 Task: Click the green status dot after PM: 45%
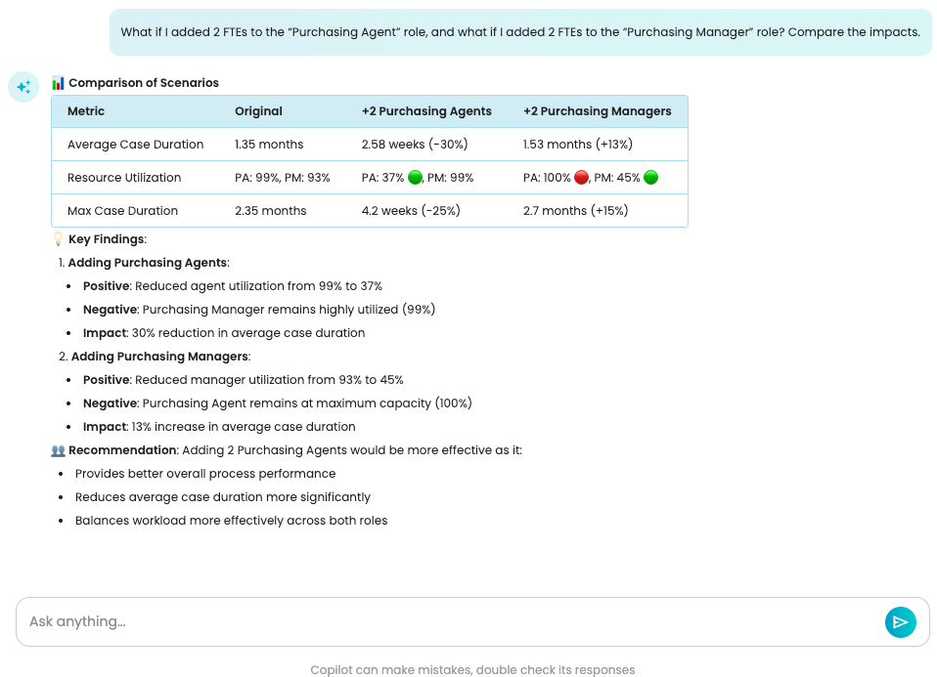click(x=651, y=178)
